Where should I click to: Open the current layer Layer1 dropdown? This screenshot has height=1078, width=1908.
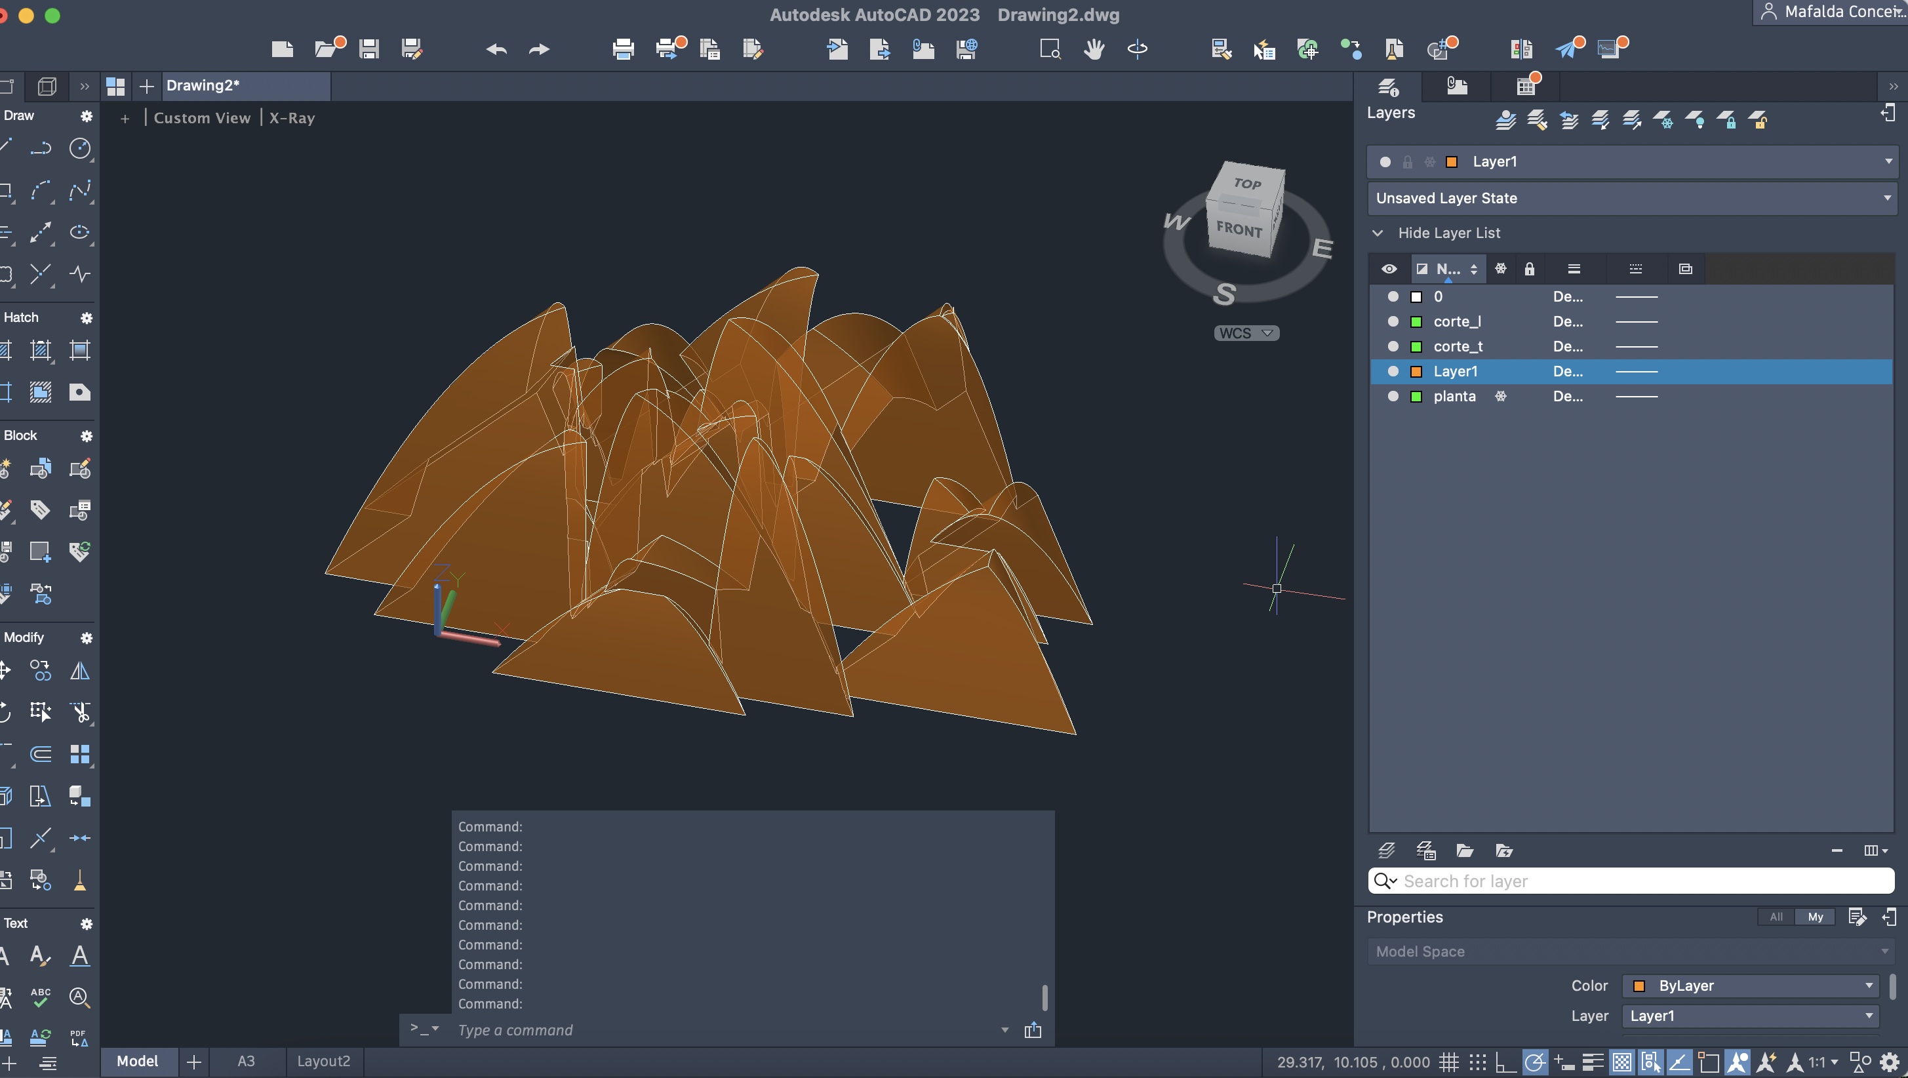[1887, 161]
